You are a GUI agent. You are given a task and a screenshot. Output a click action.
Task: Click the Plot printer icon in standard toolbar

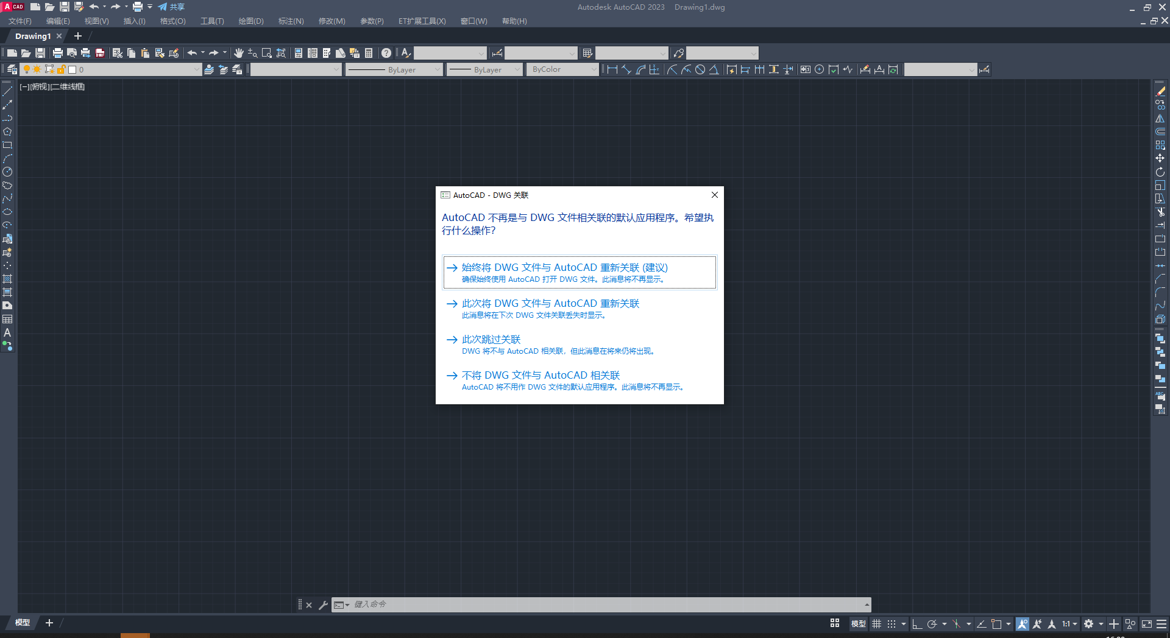click(x=58, y=54)
